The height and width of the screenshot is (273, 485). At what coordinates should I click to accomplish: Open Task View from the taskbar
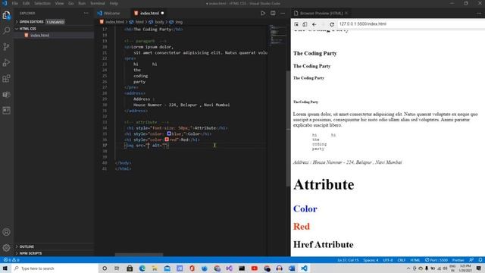coord(117,268)
